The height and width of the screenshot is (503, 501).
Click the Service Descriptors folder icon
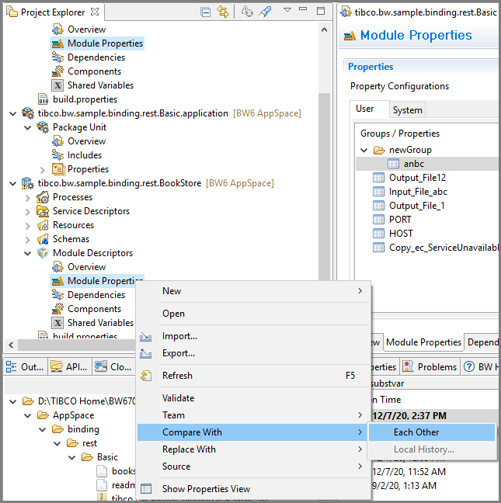[x=43, y=211]
